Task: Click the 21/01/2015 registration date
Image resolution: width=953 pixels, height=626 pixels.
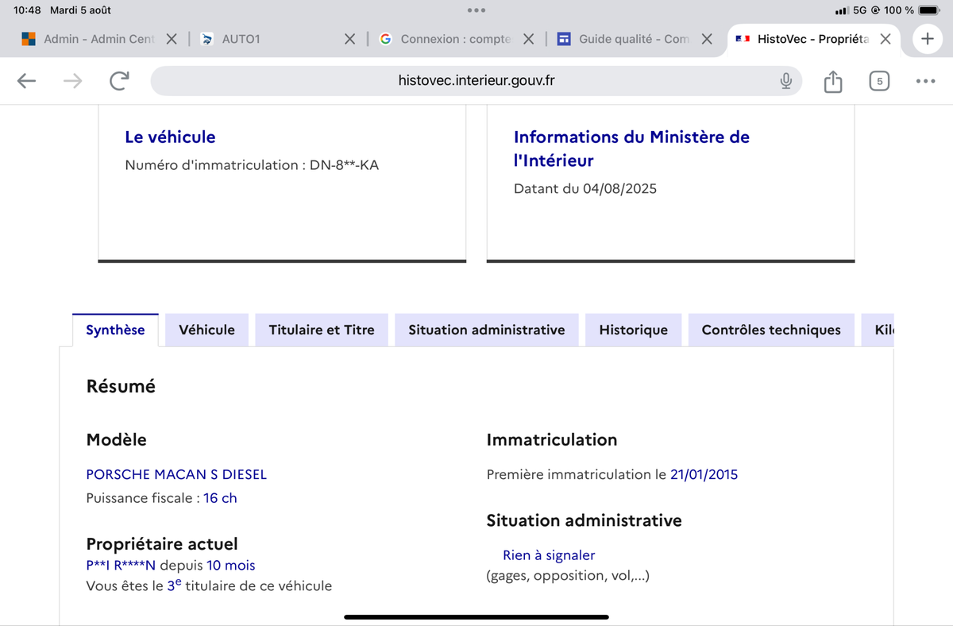Action: coord(704,474)
